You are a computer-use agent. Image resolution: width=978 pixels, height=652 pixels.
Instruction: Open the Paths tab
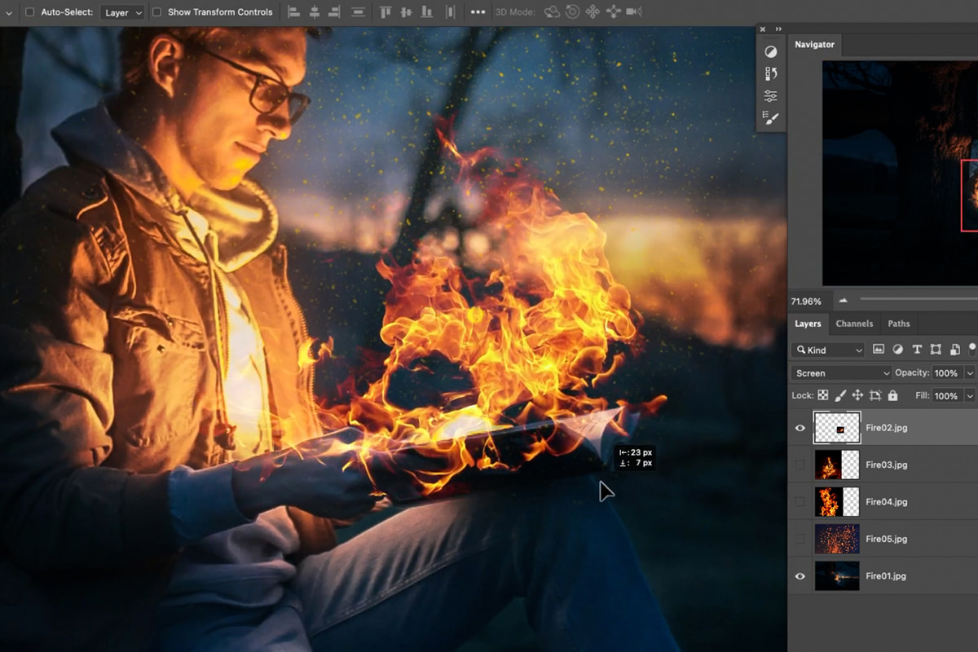click(x=898, y=324)
